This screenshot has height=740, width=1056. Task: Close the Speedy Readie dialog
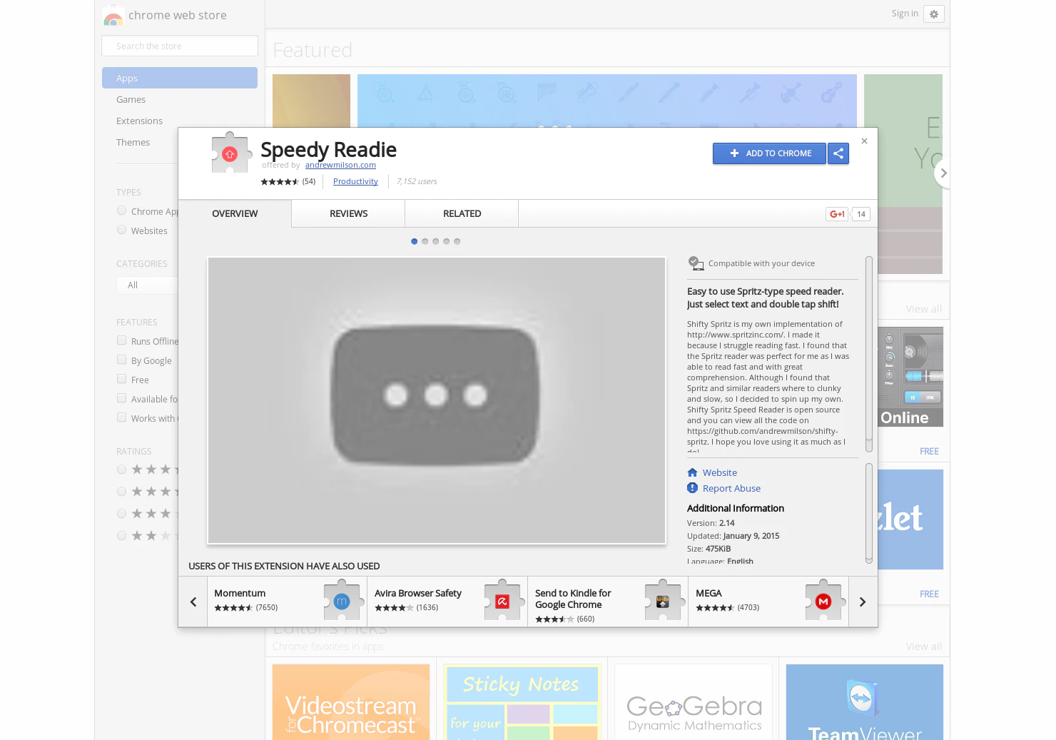[864, 141]
